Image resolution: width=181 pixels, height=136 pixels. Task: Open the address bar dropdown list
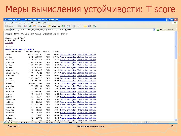[154, 30]
